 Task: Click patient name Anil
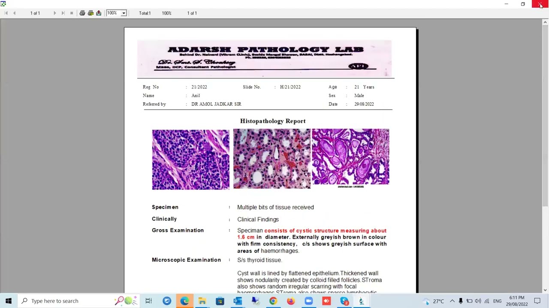tap(196, 96)
